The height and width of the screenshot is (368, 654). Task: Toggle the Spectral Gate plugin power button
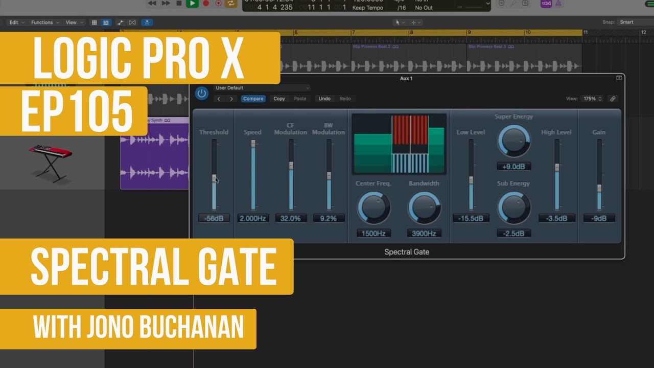pyautogui.click(x=201, y=93)
